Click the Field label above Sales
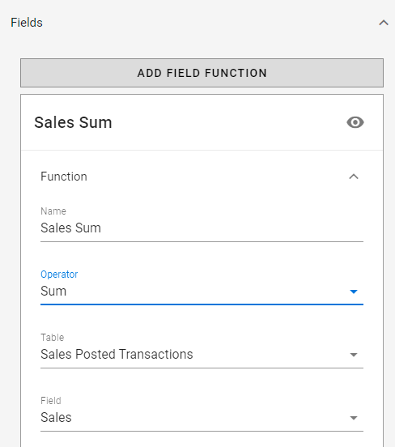 tap(51, 401)
